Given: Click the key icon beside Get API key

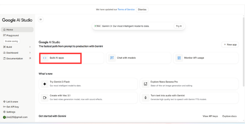Looking at the screenshot, I should point(4,107).
